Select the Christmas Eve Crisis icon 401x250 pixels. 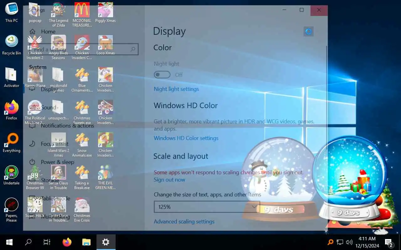[x=82, y=209]
